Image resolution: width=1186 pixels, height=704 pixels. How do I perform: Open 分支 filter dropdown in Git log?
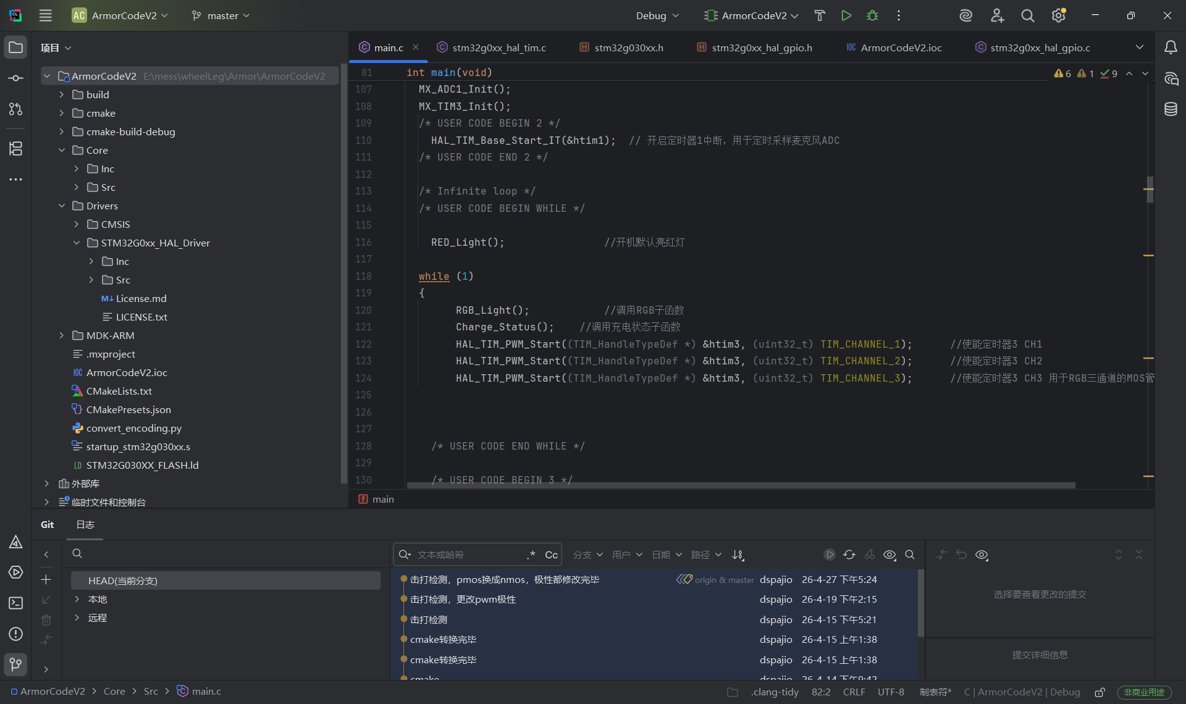(587, 555)
